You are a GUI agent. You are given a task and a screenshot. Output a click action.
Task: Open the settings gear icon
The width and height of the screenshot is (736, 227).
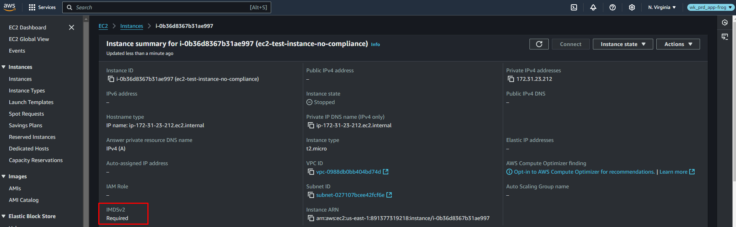[x=632, y=7]
